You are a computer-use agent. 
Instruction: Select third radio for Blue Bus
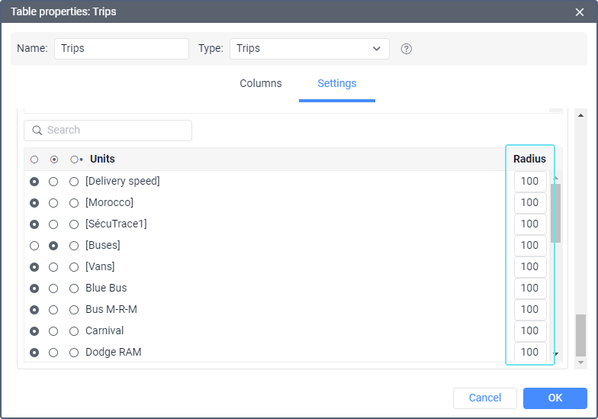coord(74,288)
